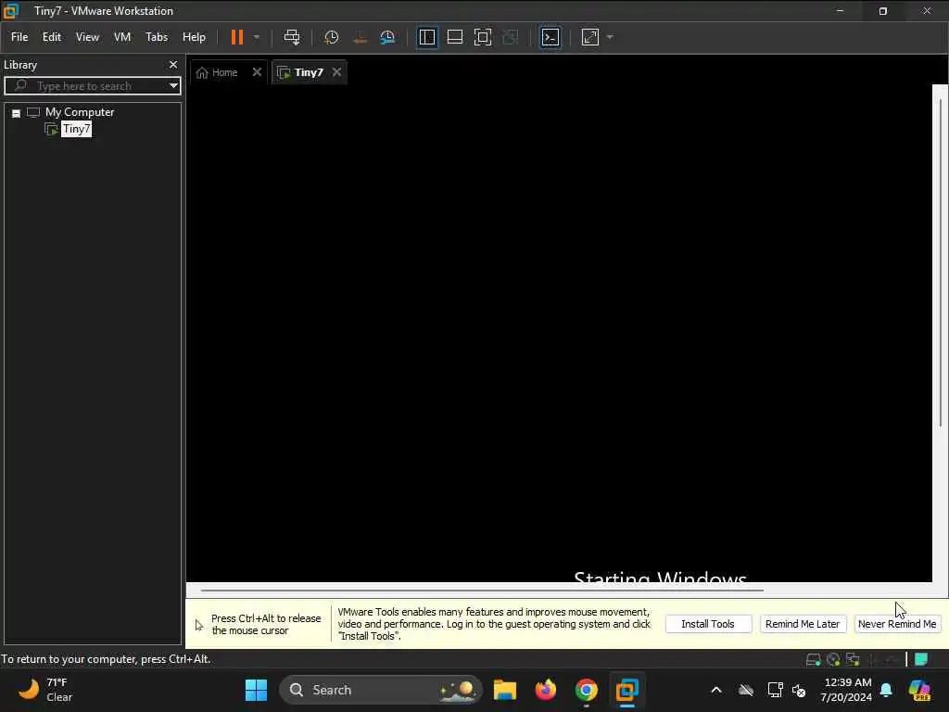Click the network adapter status bar icon
Viewport: 949px width, 712px height.
click(853, 659)
